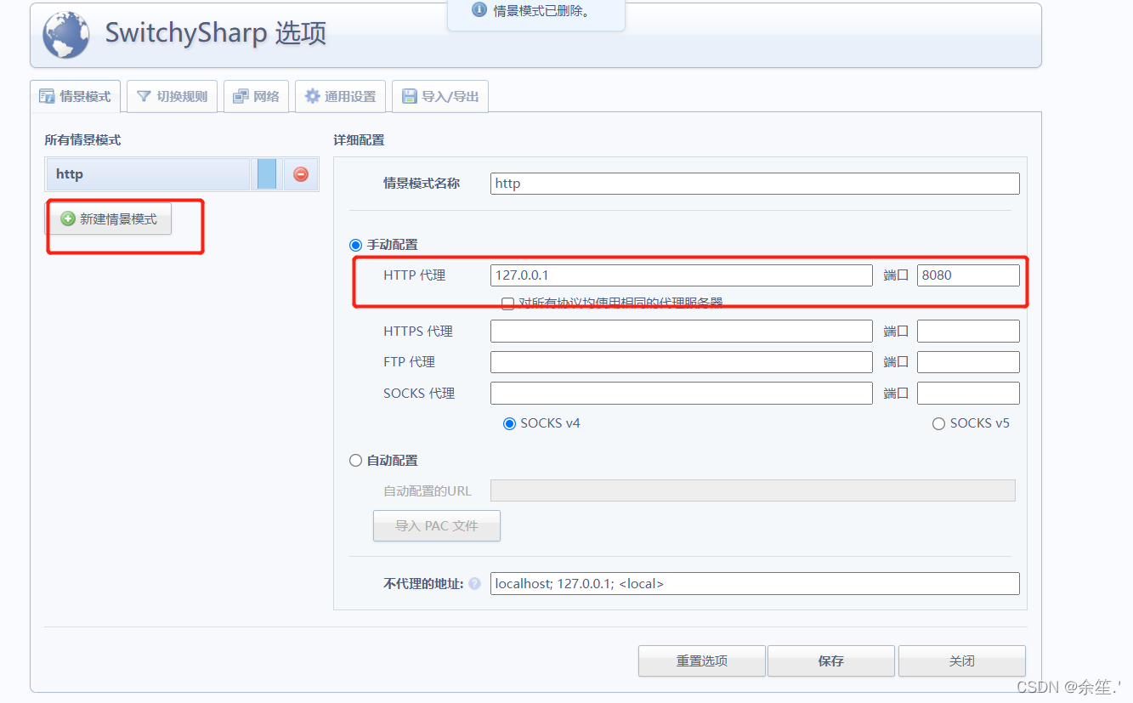1133x703 pixels.
Task: Click the 所有情景模式 heading text
Action: click(82, 139)
